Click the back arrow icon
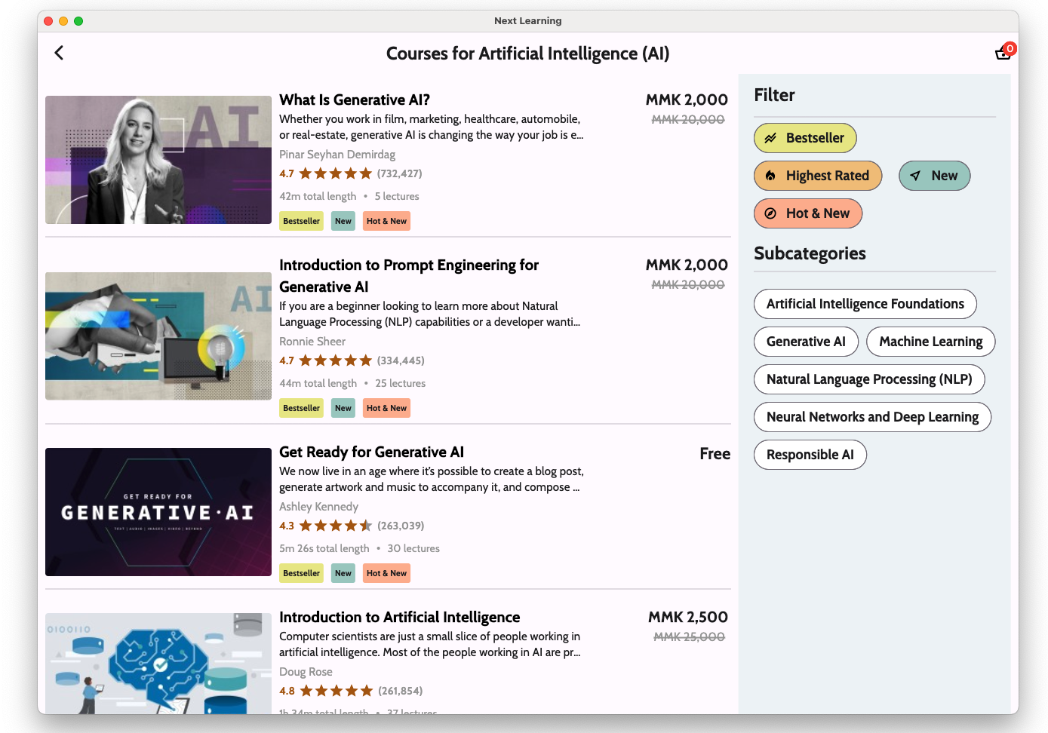This screenshot has height=733, width=1048. (x=59, y=53)
